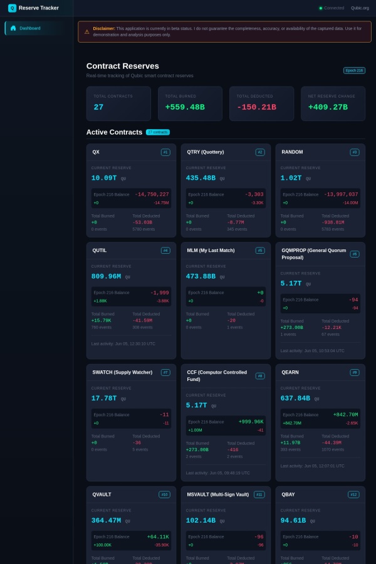Viewport: 376px width, 564px height.
Task: Select SWATCH current reserve 17.78T
Action: pyautogui.click(x=104, y=399)
